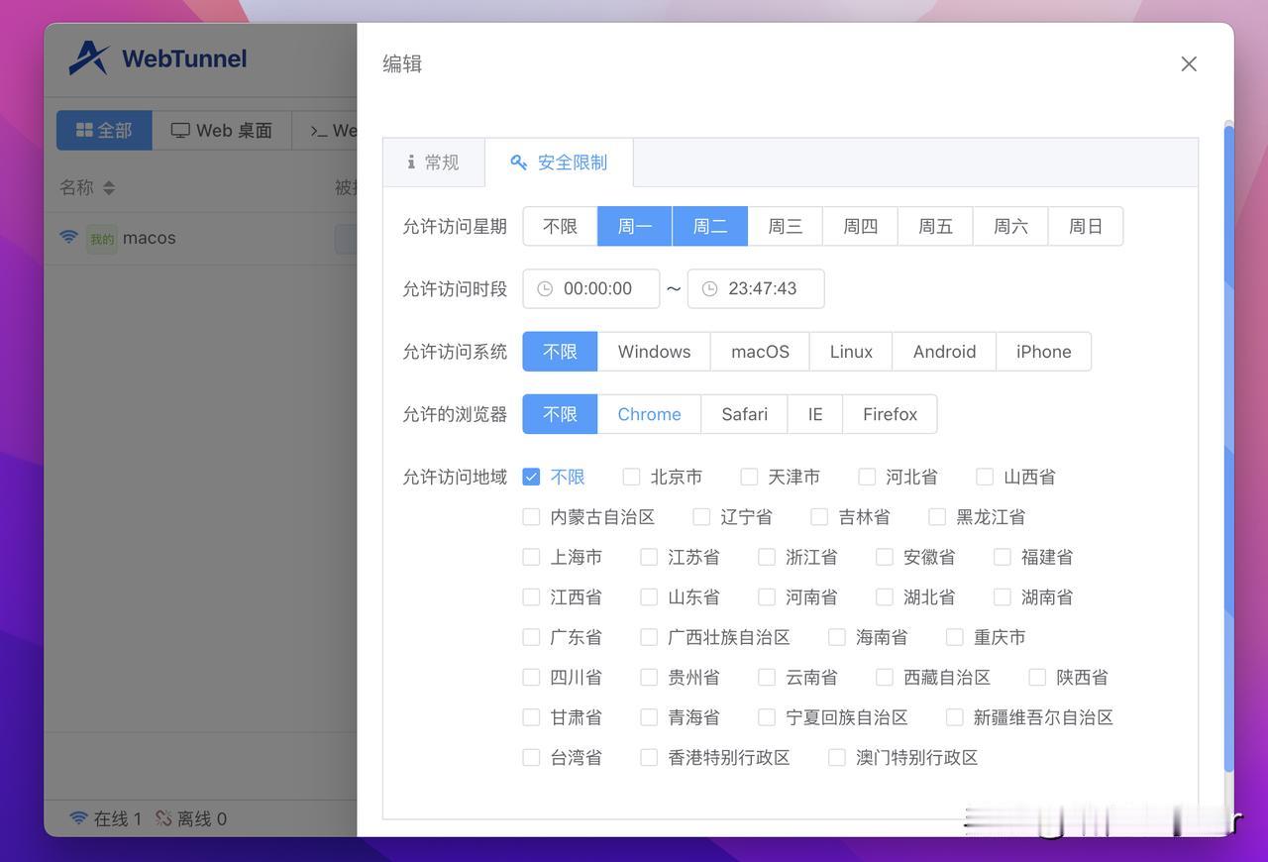Click the clock icon in the start time field
The width and height of the screenshot is (1268, 862).
pyautogui.click(x=543, y=287)
